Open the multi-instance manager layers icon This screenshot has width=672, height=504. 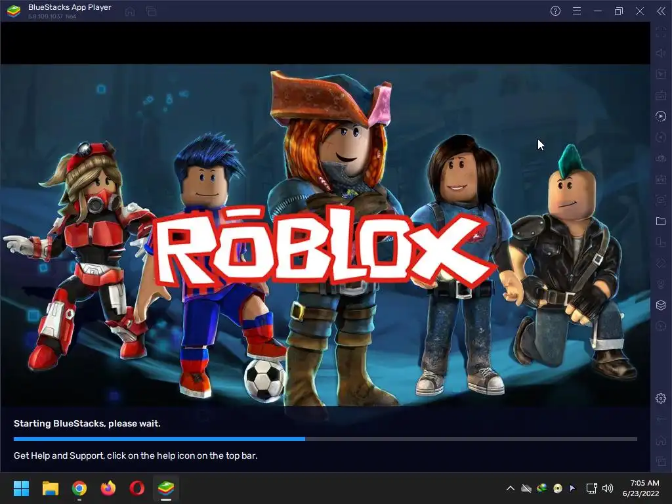pos(661,305)
